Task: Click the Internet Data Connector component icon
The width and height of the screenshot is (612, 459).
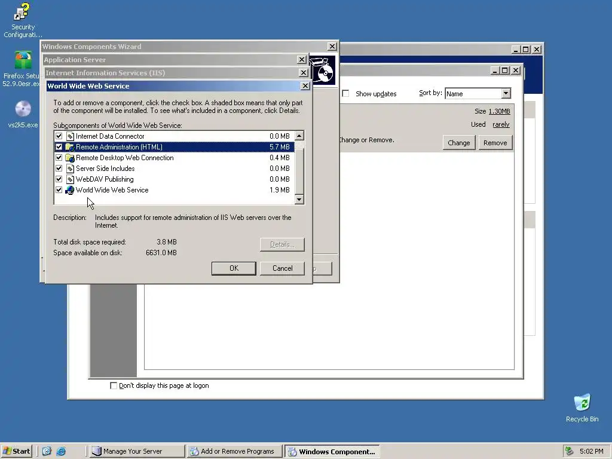Action: click(x=70, y=136)
